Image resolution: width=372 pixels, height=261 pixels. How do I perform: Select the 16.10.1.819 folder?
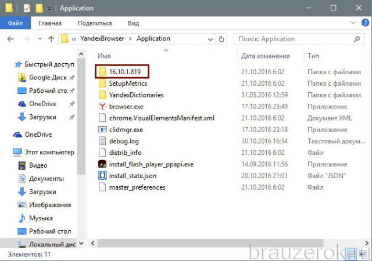(125, 71)
